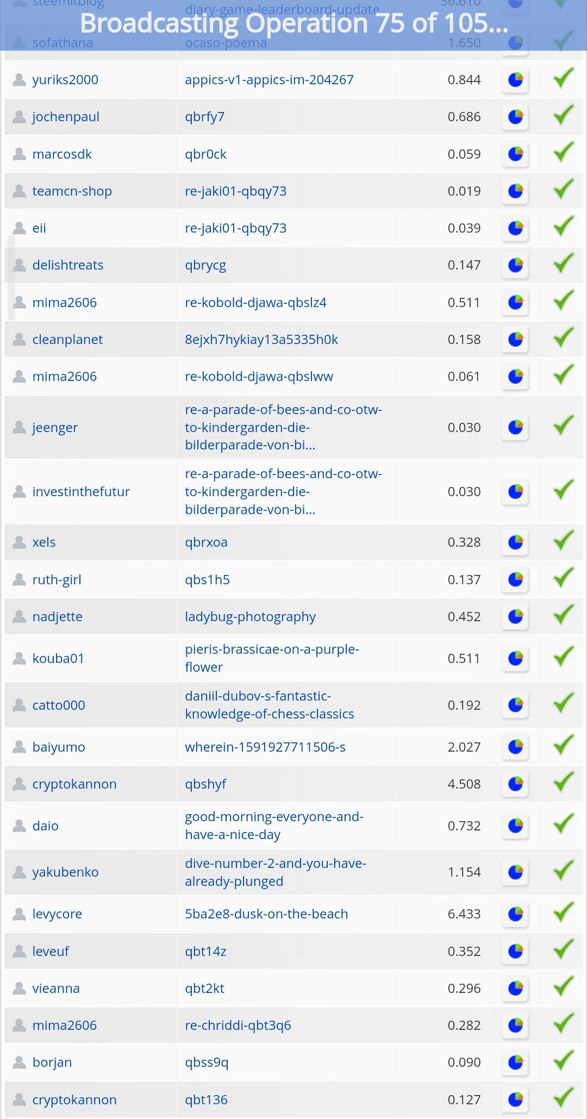Click the user avatar icon beside delishtreats
587x1119 pixels.
(x=20, y=265)
